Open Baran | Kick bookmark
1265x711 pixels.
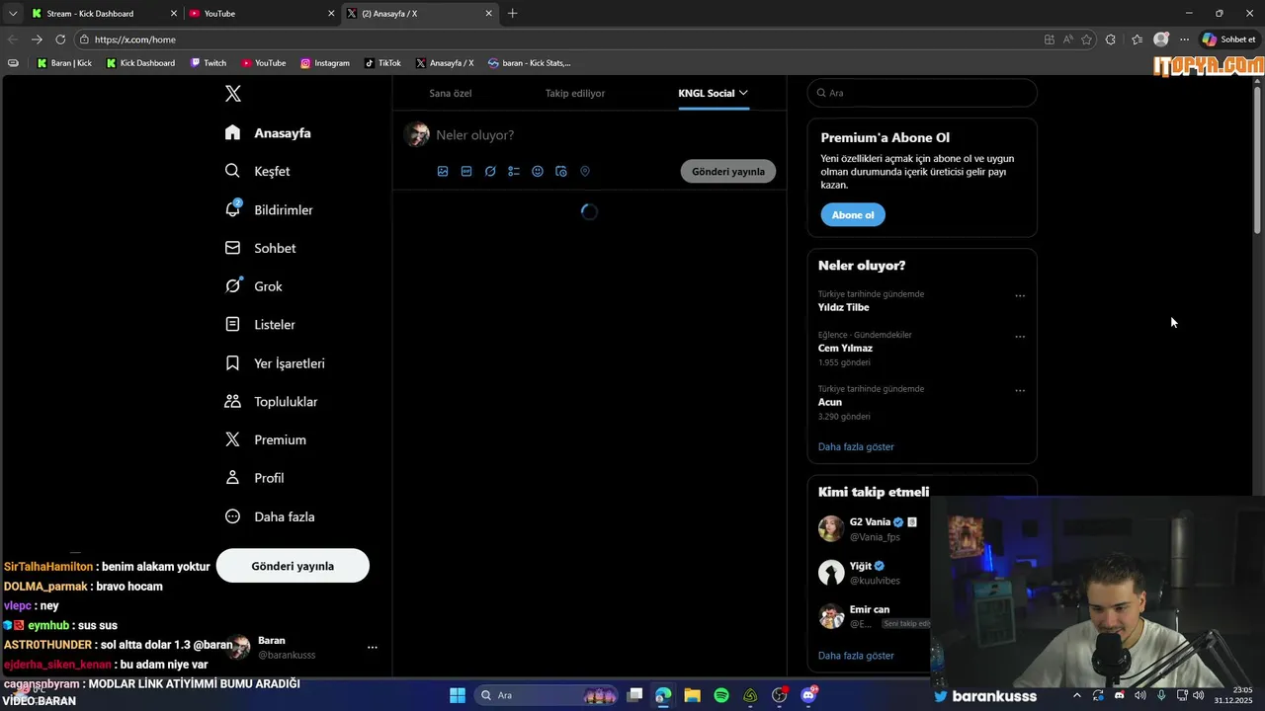coord(64,63)
